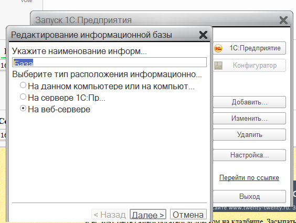Click the 'Удалить' button
296x223 pixels.
[x=249, y=134]
